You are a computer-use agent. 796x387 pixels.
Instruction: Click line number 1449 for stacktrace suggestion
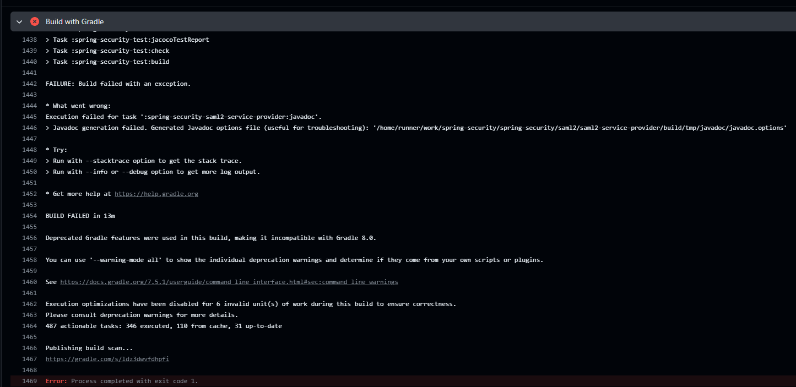[29, 161]
